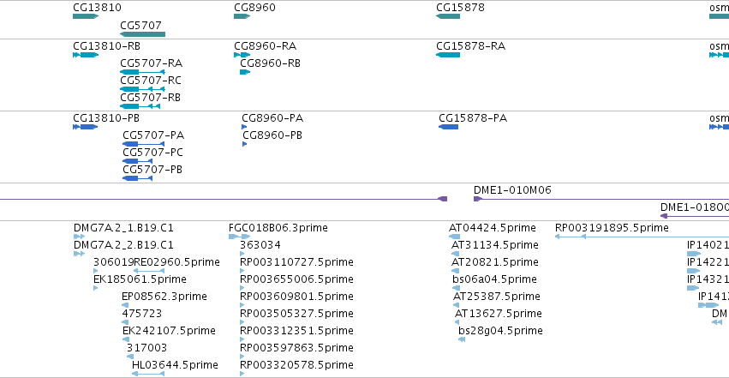
Task: Open the FGC018B06.3prime EST label
Action: [278, 228]
